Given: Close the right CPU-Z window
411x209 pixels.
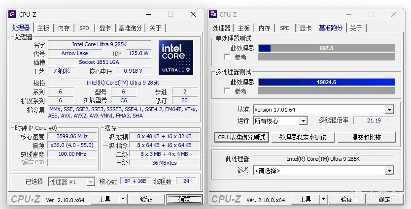Looking at the screenshot, I should coord(394,14).
